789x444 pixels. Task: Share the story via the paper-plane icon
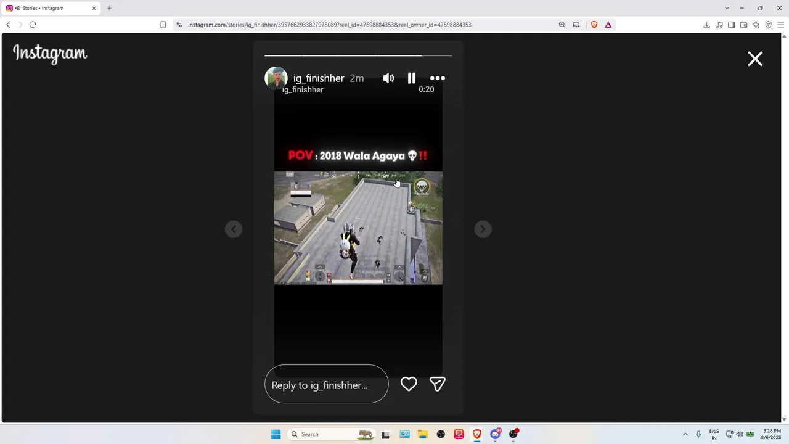pos(438,384)
